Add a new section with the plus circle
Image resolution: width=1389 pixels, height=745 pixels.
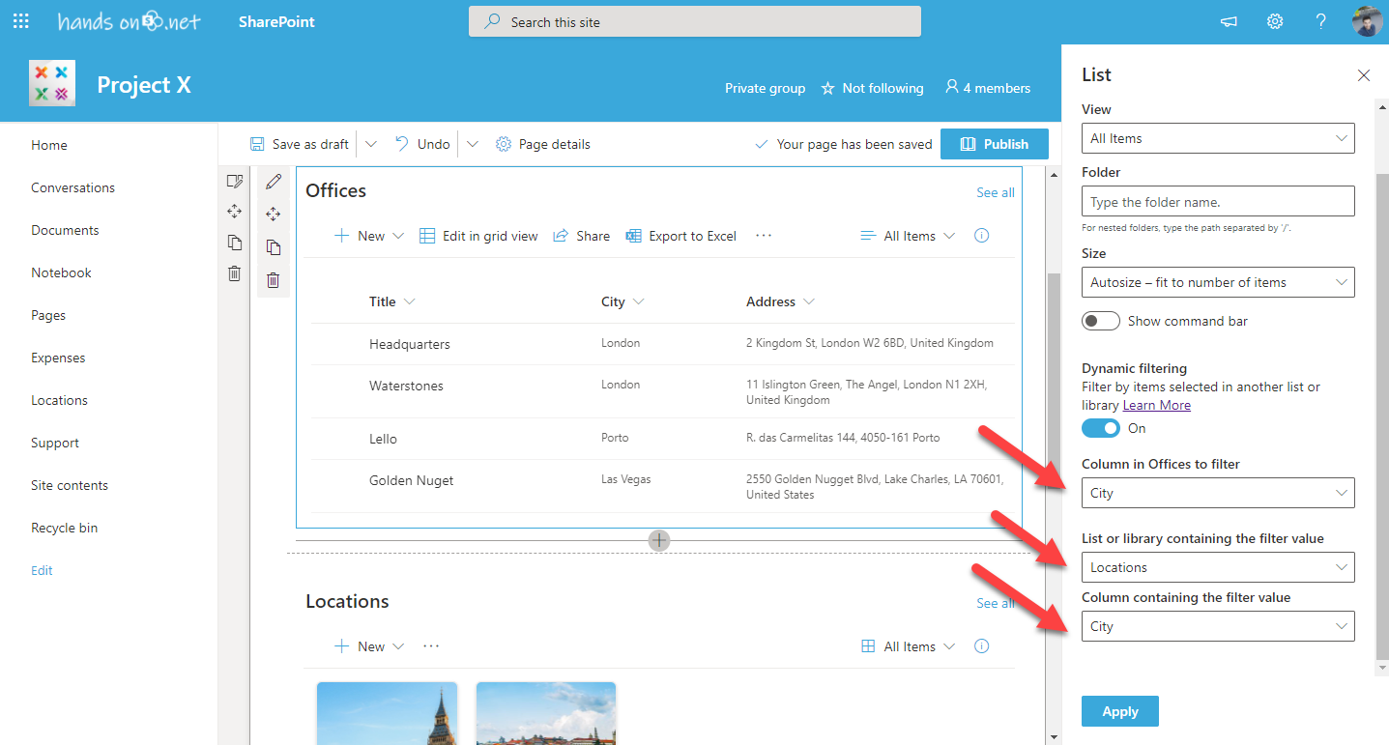(x=658, y=540)
